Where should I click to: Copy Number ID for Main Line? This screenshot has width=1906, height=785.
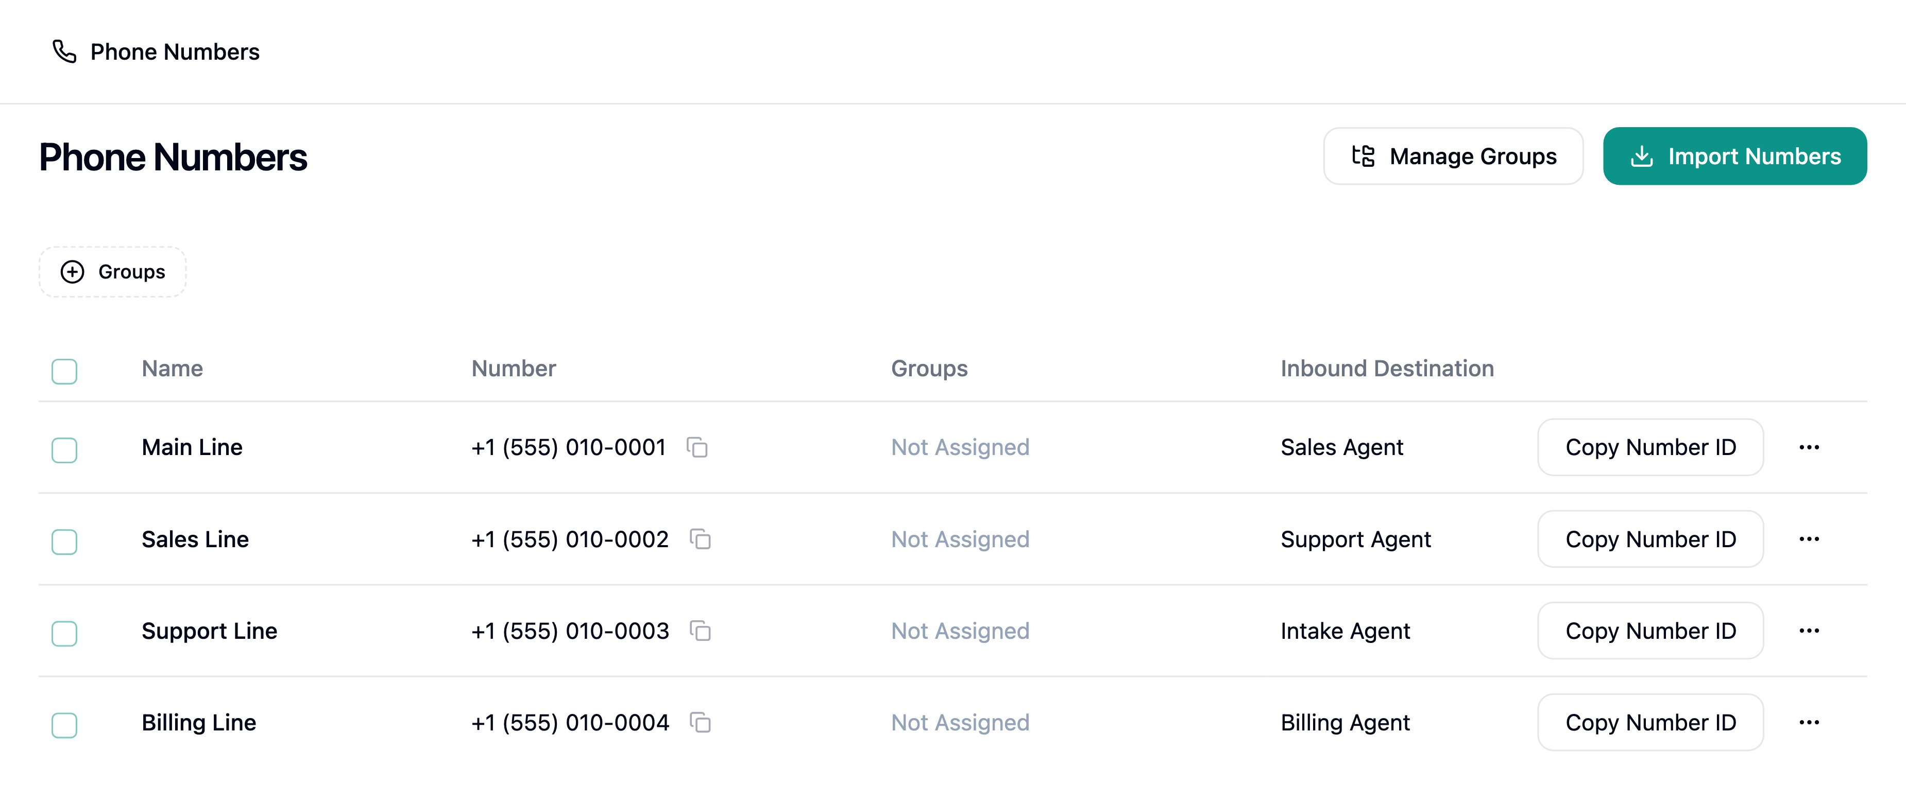coord(1650,447)
